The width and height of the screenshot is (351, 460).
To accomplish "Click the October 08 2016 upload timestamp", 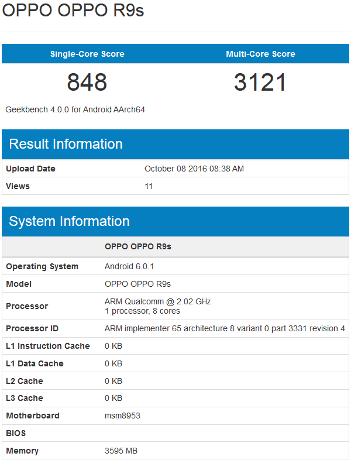I will [194, 169].
